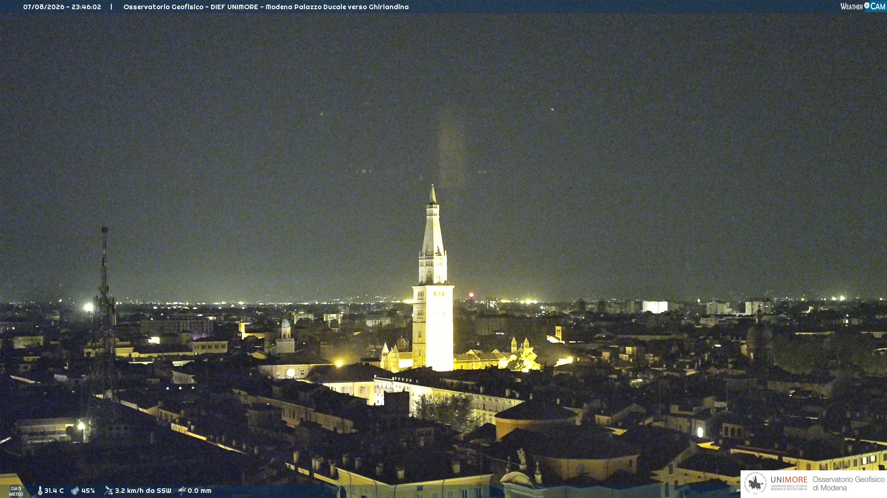Click the WeatherCam logo
The width and height of the screenshot is (887, 498).
click(x=863, y=6)
